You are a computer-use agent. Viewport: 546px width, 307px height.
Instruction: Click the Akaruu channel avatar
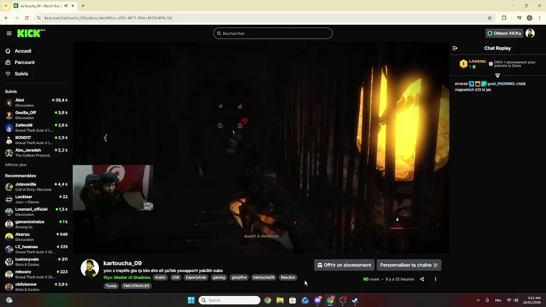(9, 237)
